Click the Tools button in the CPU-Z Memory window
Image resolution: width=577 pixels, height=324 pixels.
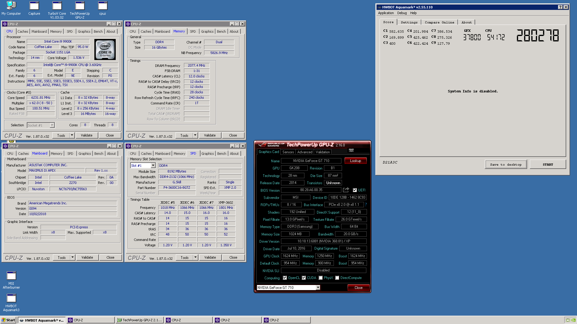click(184, 135)
